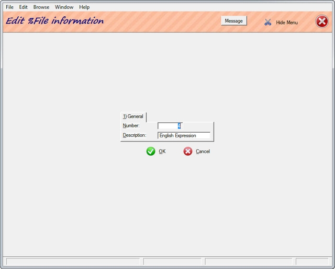Viewport: 335px width, 269px height.
Task: Click the green checkmark OK icon
Action: 151,152
